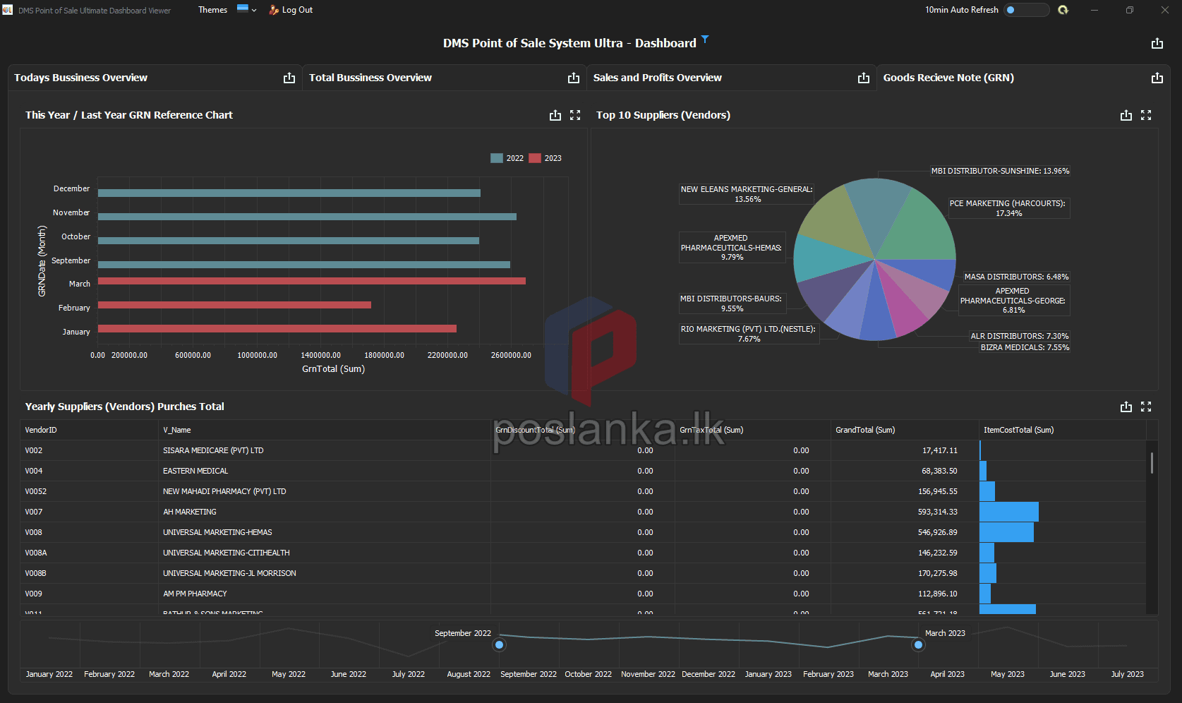Open the Themes menu
The image size is (1182, 703).
pyautogui.click(x=212, y=10)
